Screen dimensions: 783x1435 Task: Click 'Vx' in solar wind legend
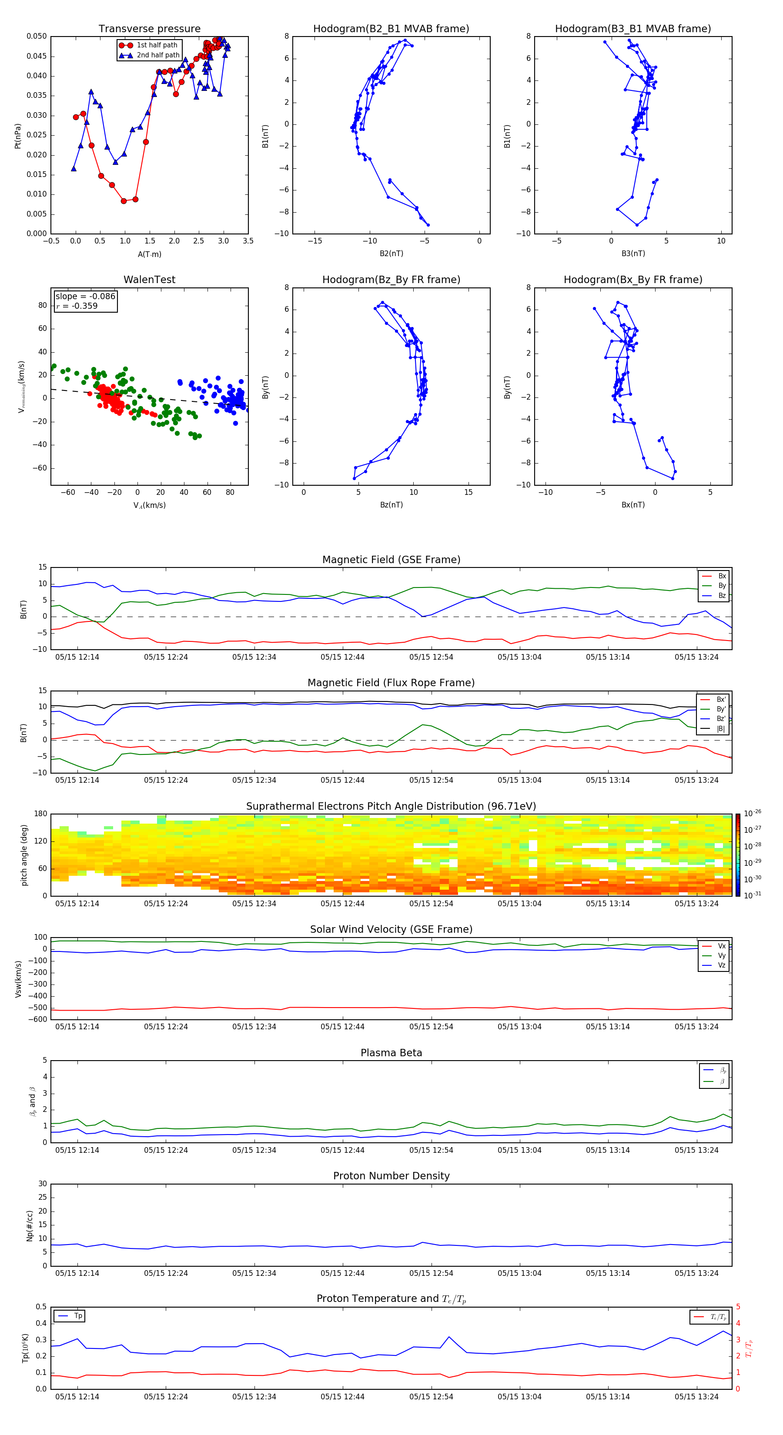pos(714,947)
